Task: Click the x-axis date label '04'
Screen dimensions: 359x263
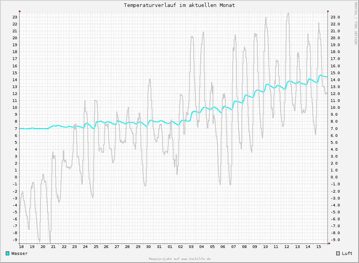Action: click(201, 246)
